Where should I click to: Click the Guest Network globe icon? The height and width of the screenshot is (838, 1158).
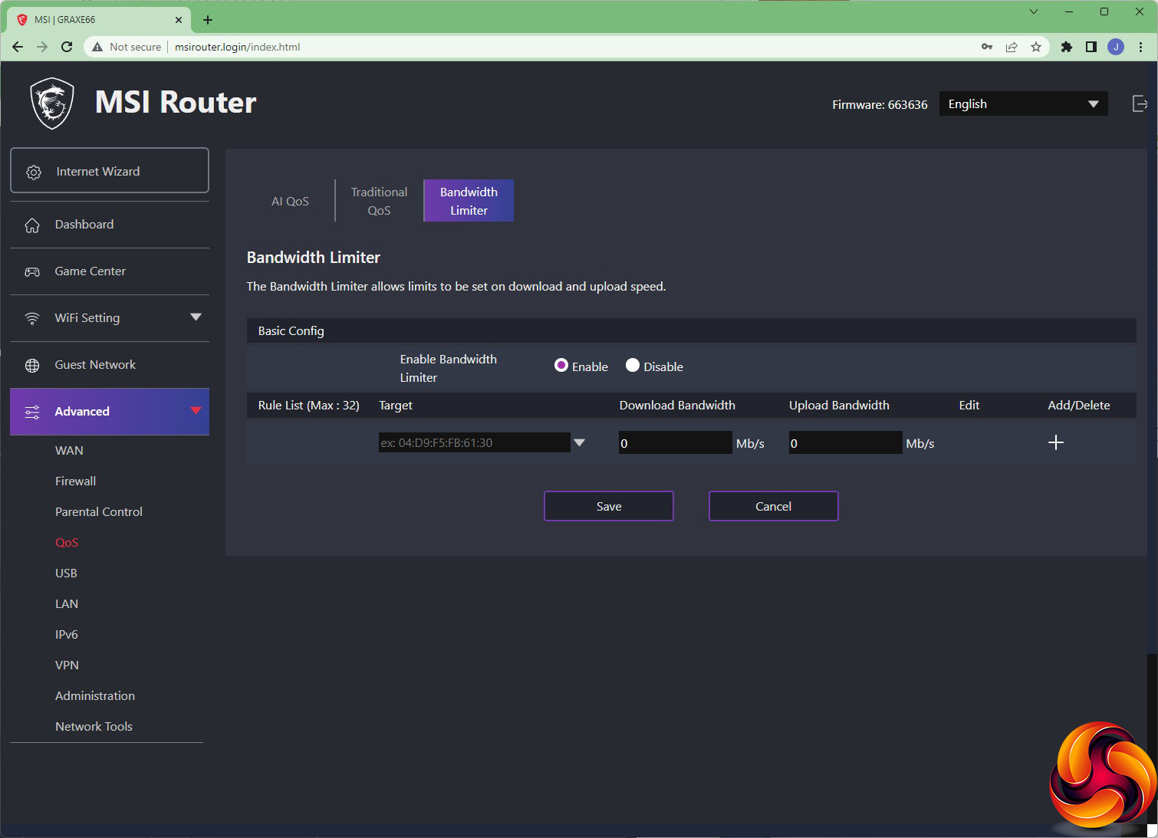32,366
